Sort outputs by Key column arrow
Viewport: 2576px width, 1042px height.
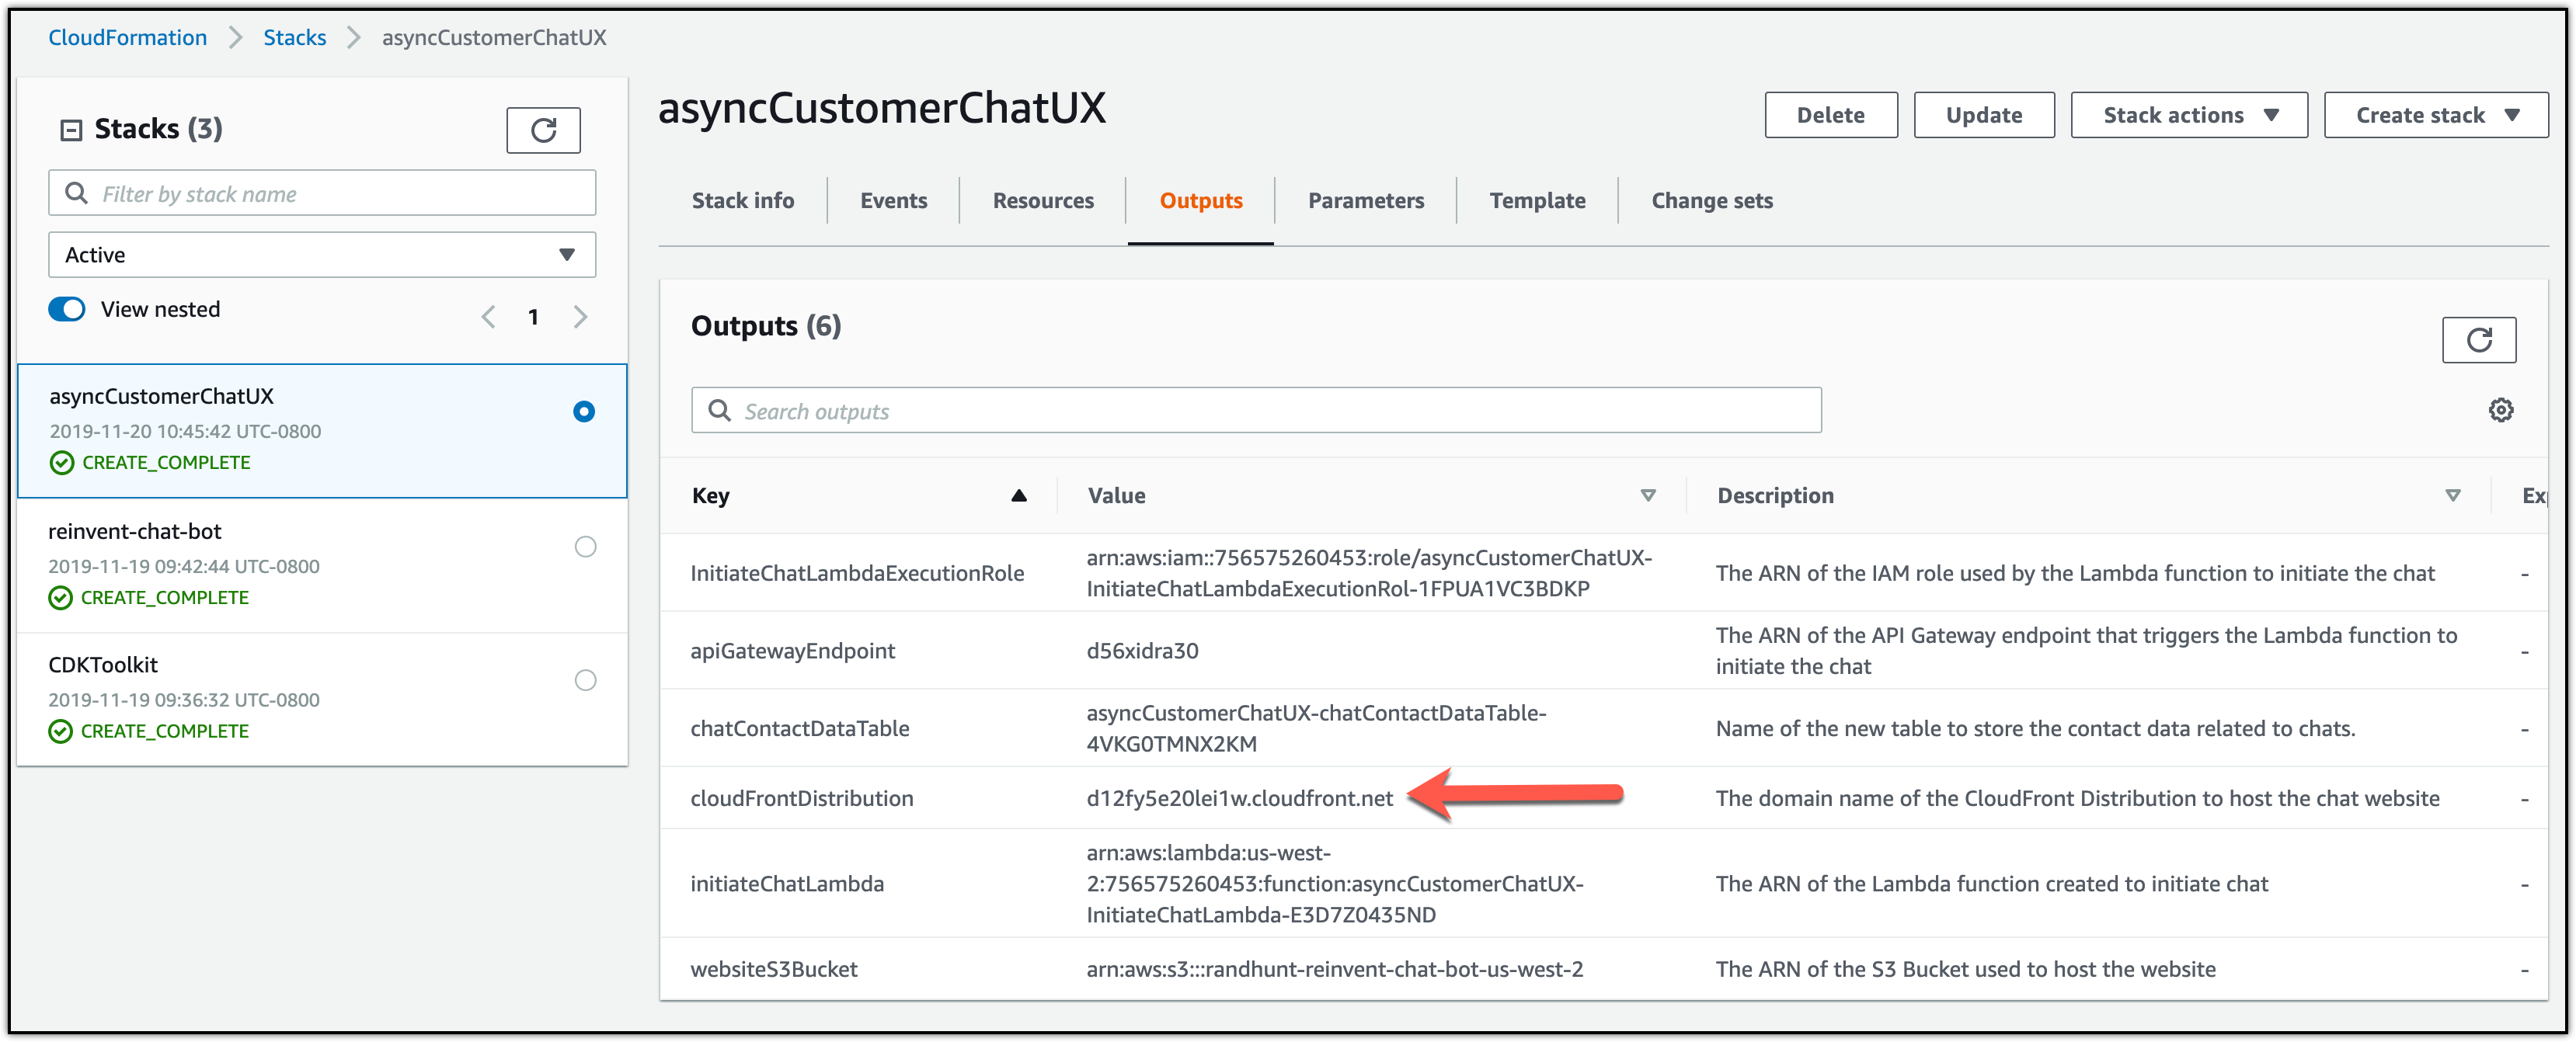[1018, 495]
